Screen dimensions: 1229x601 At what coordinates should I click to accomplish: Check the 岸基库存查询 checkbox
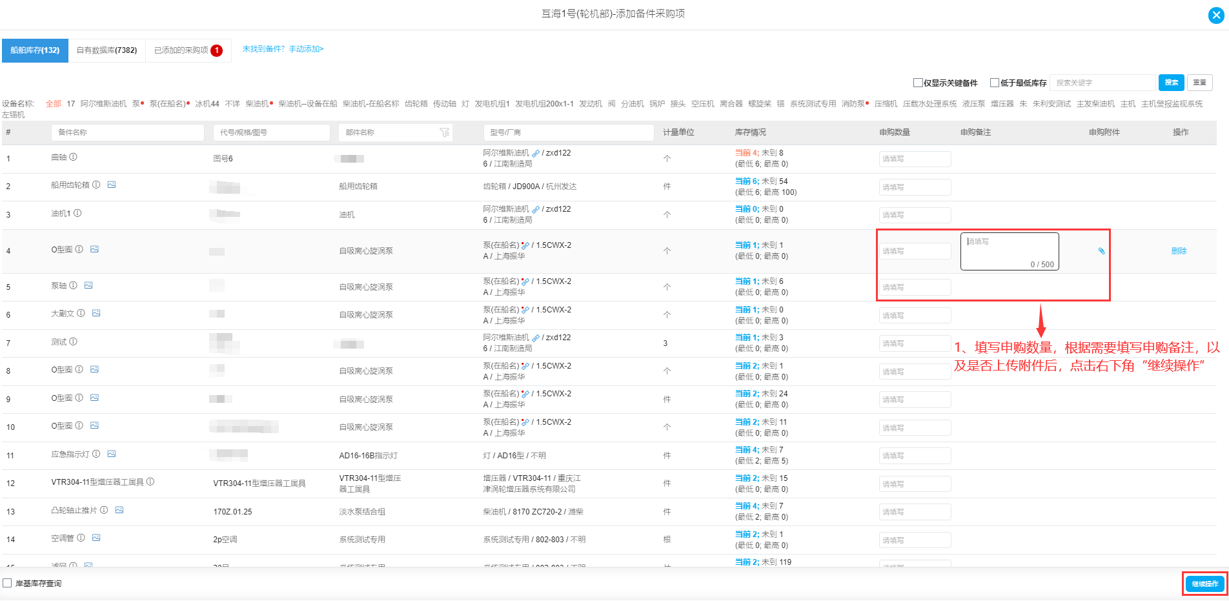[x=8, y=583]
